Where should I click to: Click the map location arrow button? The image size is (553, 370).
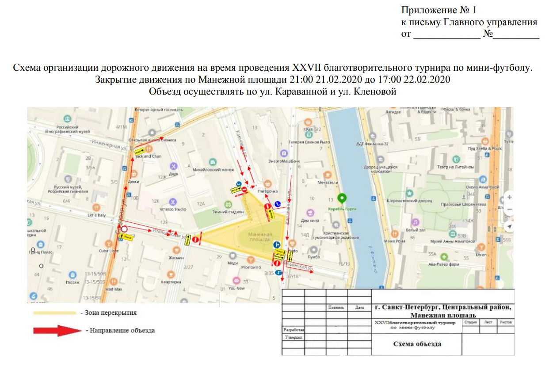point(510,226)
